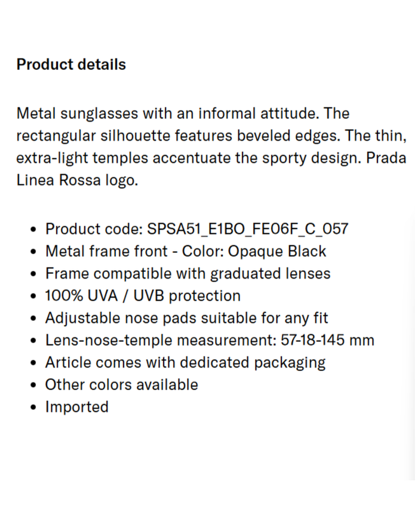This screenshot has height=507, width=418.
Task: Select the product code SPSA51_E1BO_FE06F_C_057
Action: point(247,229)
